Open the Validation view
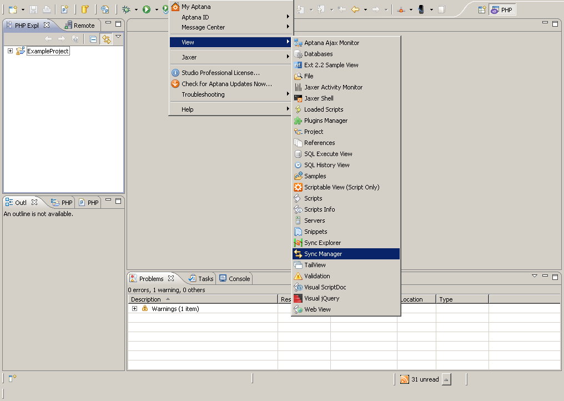 tap(346, 276)
